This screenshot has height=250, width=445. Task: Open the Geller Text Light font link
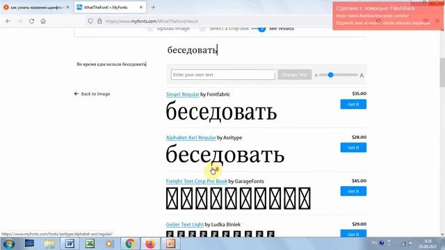tap(185, 224)
